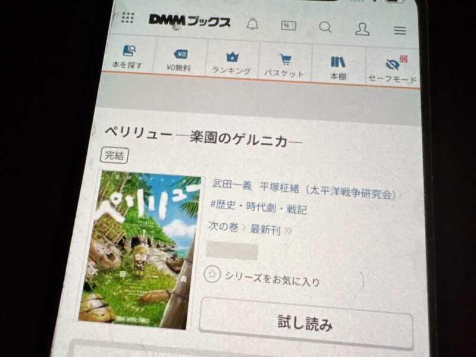Go to ¥0無料 section
476x357 pixels.
click(180, 59)
